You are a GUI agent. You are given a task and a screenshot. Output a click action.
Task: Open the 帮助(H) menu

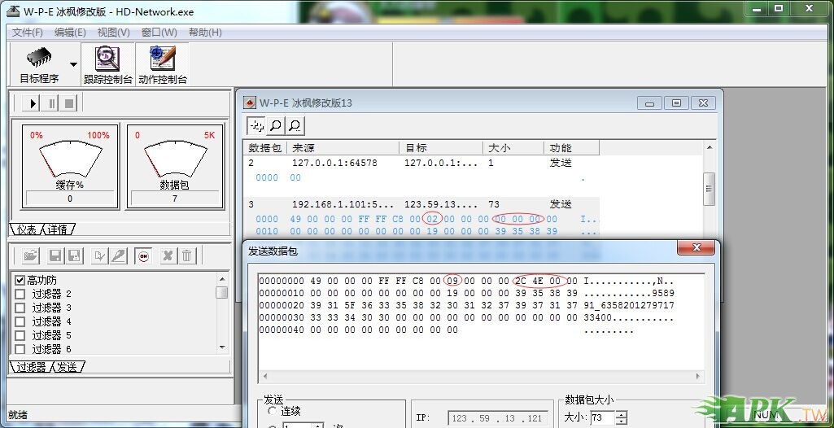205,33
